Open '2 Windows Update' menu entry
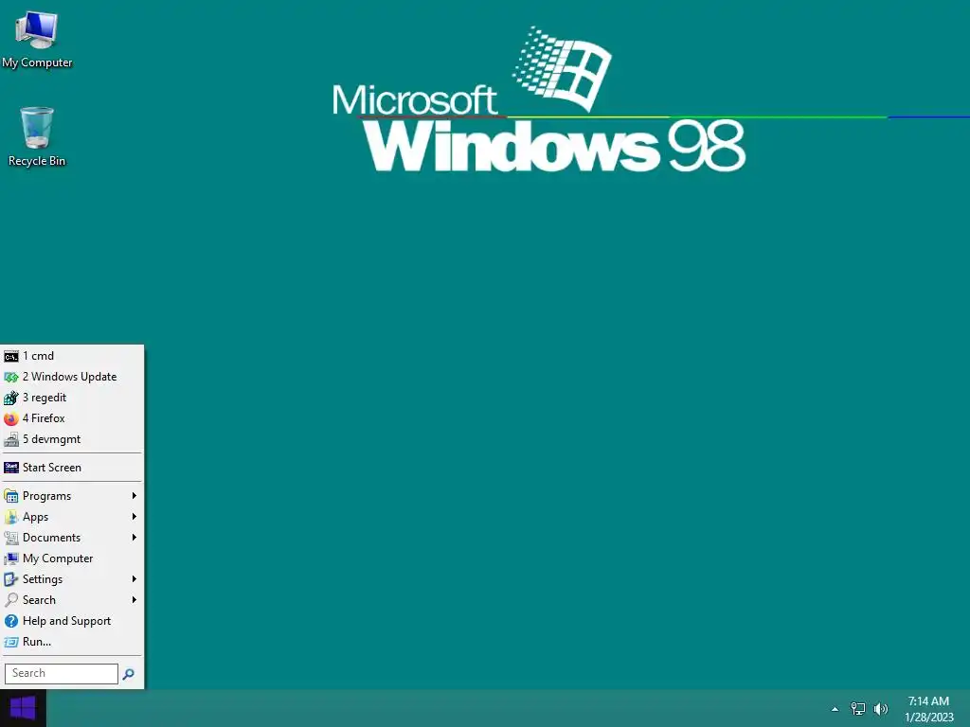Screen dimensions: 970x727 pos(72,377)
